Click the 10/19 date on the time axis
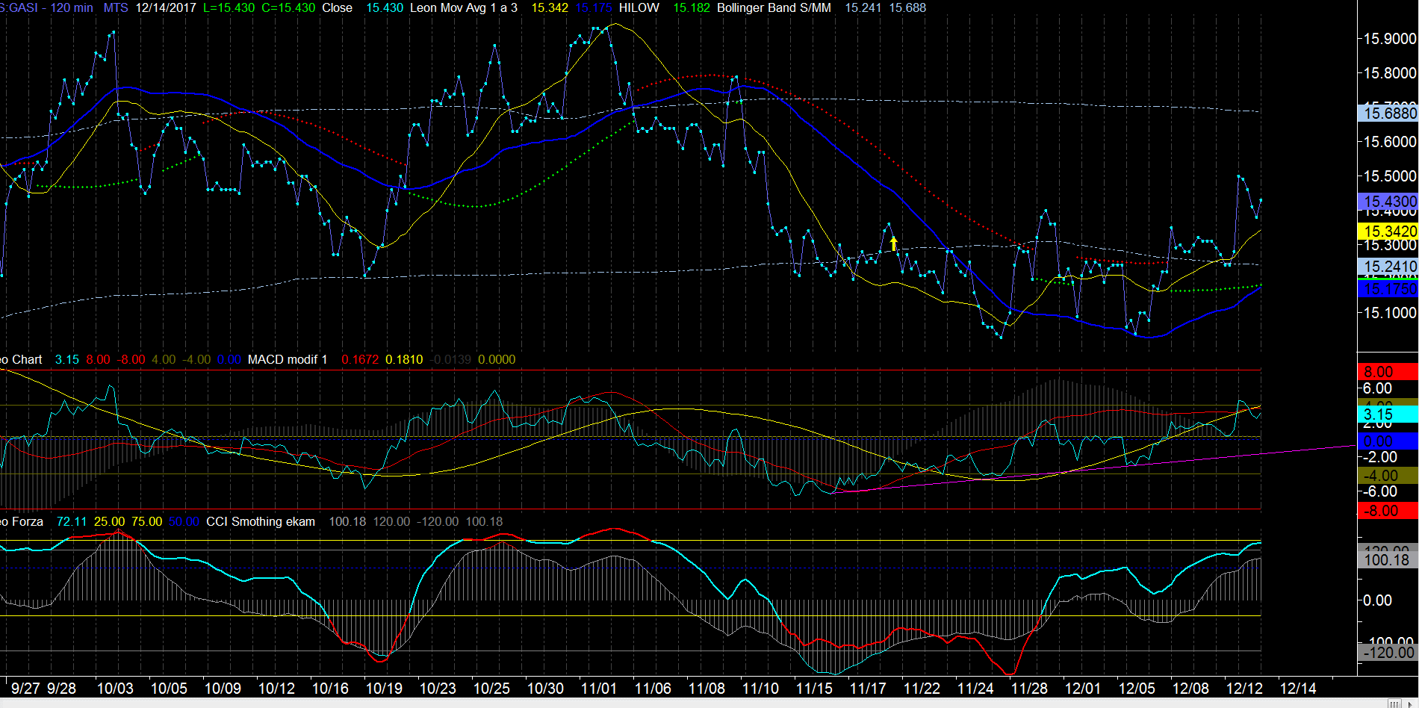This screenshot has height=708, width=1419. click(384, 689)
